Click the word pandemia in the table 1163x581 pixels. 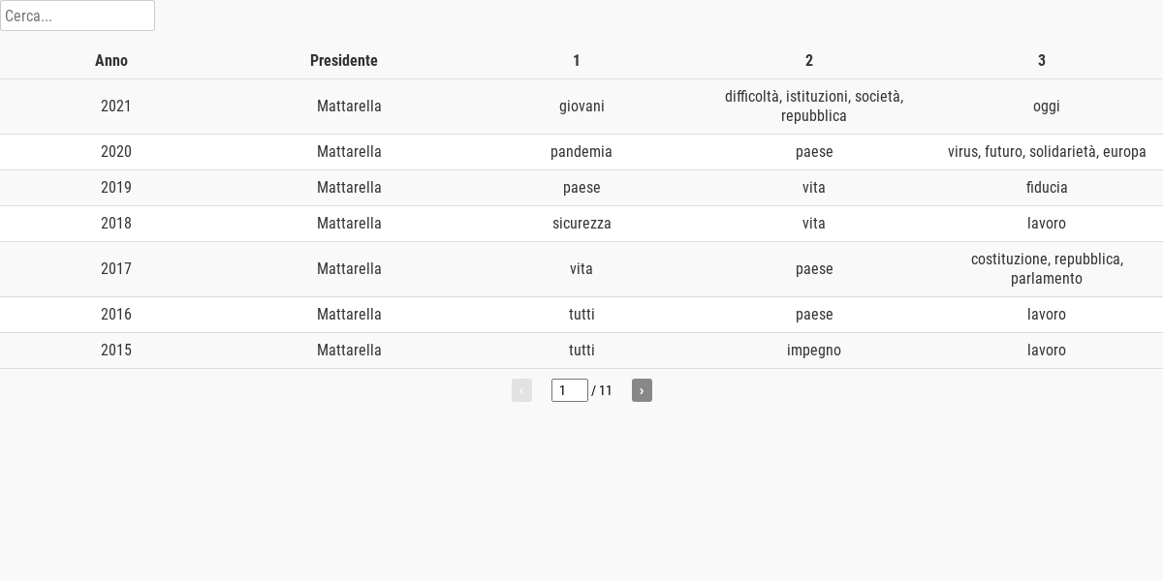(581, 152)
